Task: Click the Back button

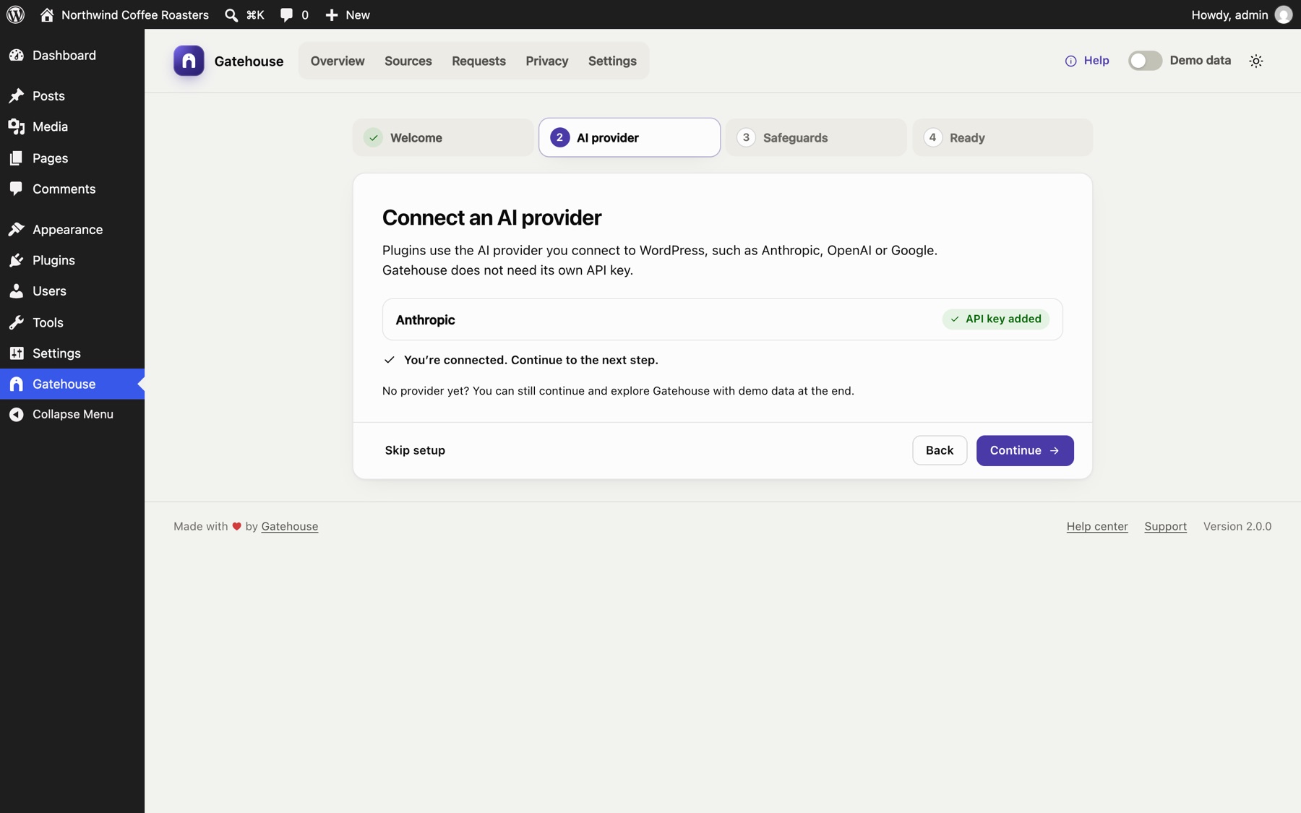Action: tap(940, 450)
